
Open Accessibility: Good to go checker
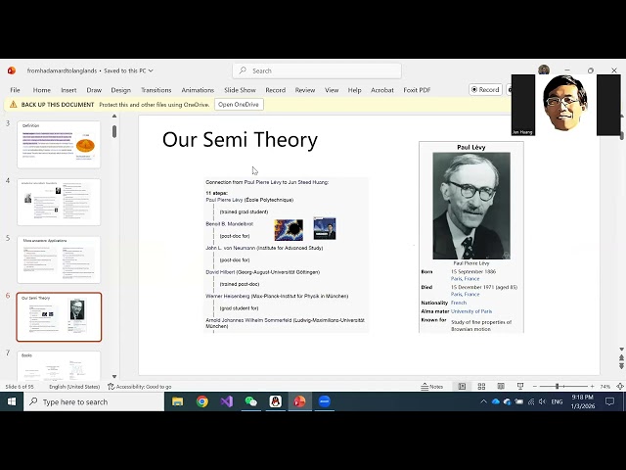pyautogui.click(x=140, y=387)
